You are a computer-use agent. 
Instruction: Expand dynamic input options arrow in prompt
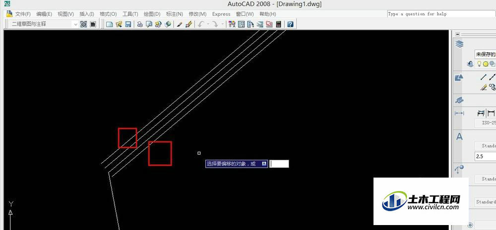pyautogui.click(x=264, y=164)
